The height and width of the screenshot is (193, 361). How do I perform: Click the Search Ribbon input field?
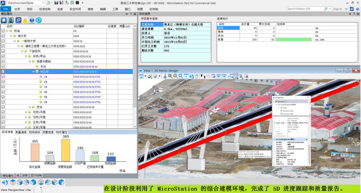click(x=305, y=9)
